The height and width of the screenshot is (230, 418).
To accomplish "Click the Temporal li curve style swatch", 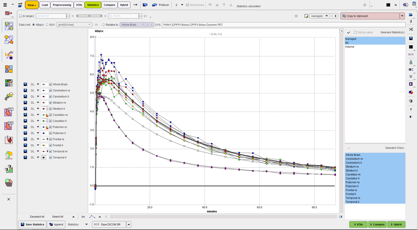I will (44, 158).
